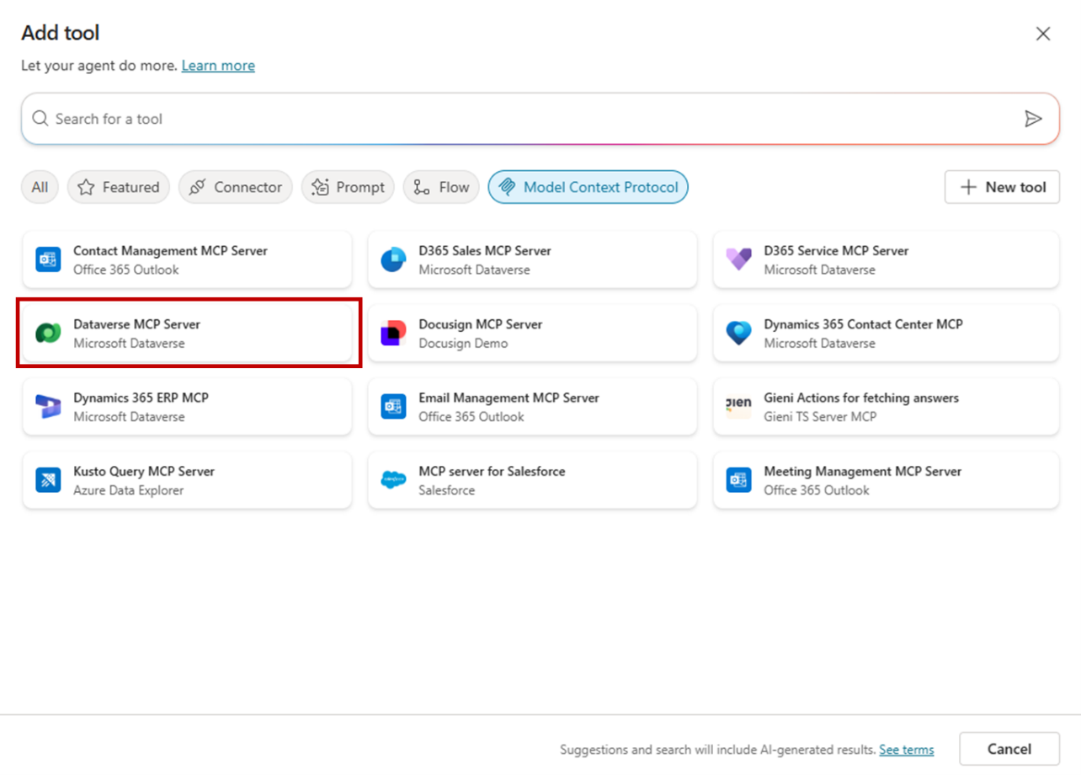Open the Learn more link
Viewport: 1081px width, 775px height.
point(218,66)
